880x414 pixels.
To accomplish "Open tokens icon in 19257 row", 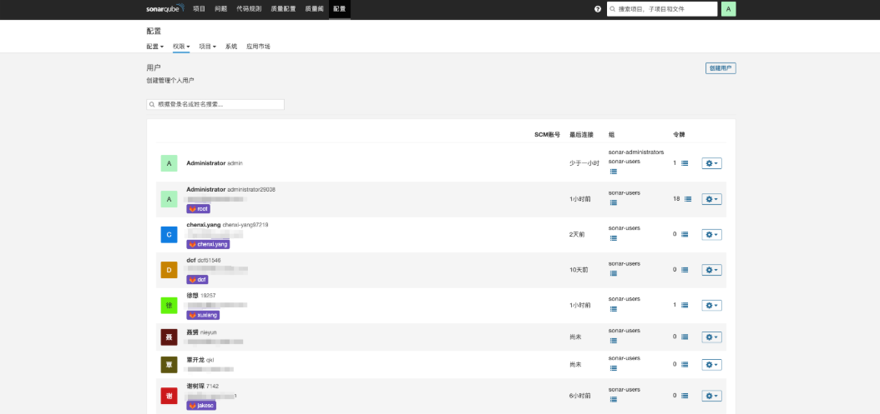I will [x=685, y=306].
